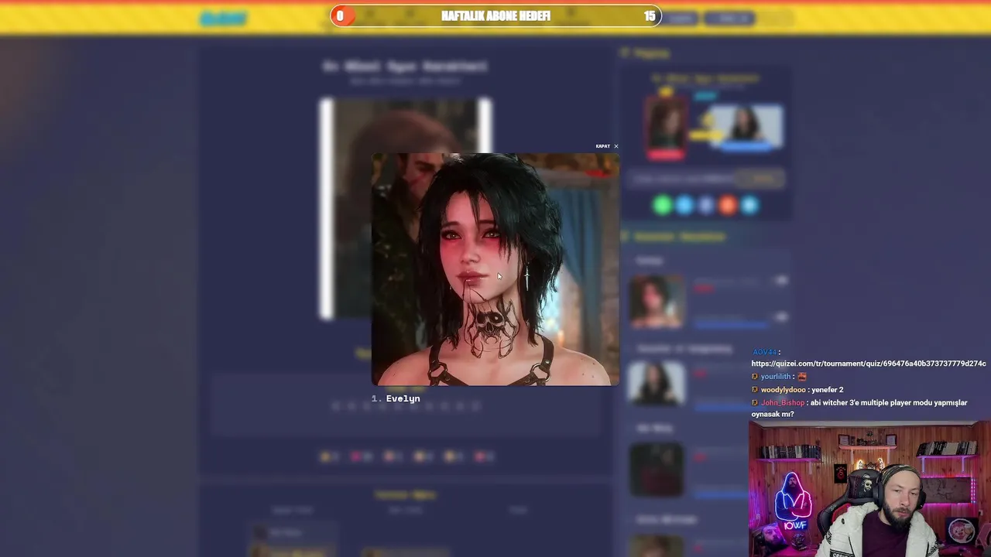Image resolution: width=991 pixels, height=557 pixels.
Task: Click the green circular share icon
Action: click(x=662, y=205)
